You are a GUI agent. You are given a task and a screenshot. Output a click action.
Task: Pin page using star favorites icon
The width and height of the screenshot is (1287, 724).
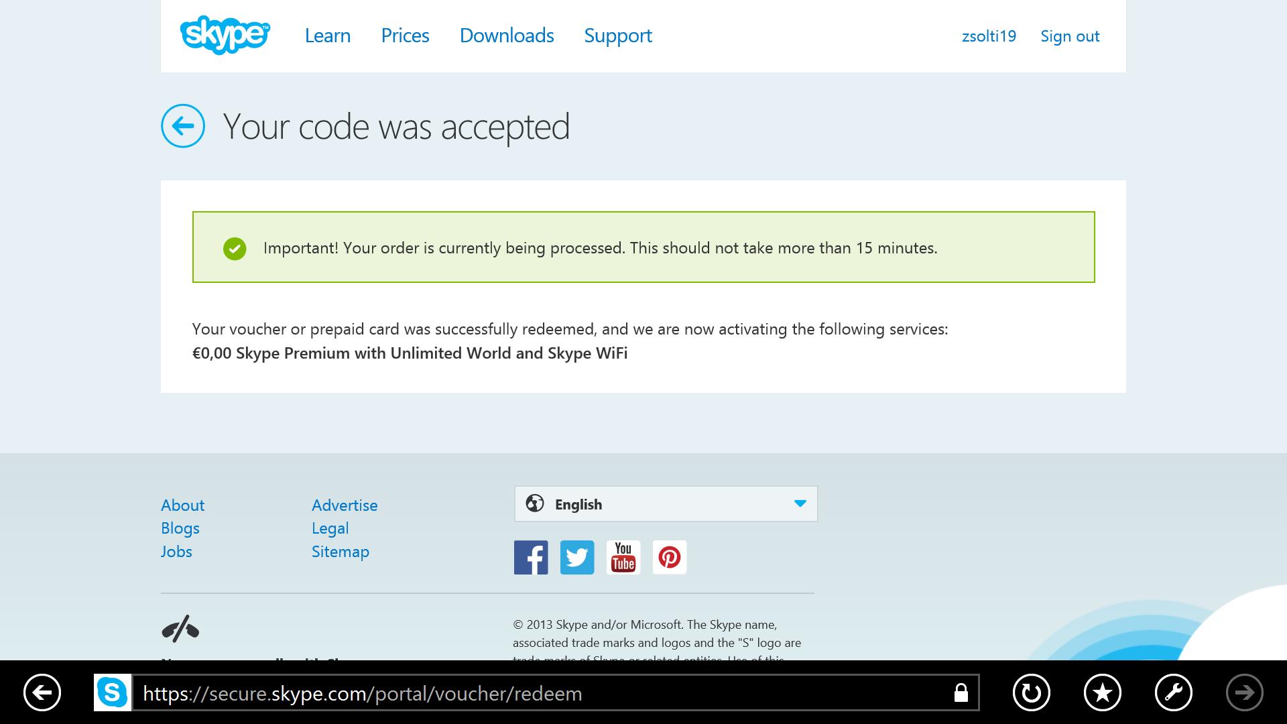point(1102,692)
